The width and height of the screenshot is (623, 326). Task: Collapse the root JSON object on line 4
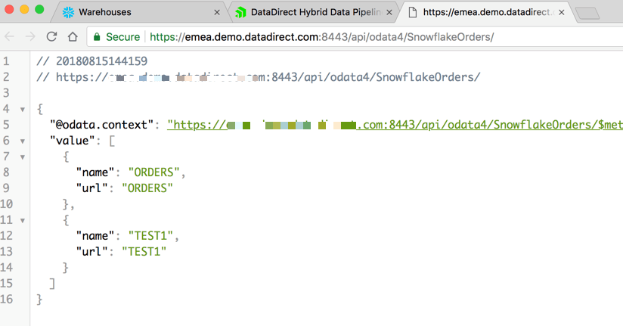coord(23,110)
